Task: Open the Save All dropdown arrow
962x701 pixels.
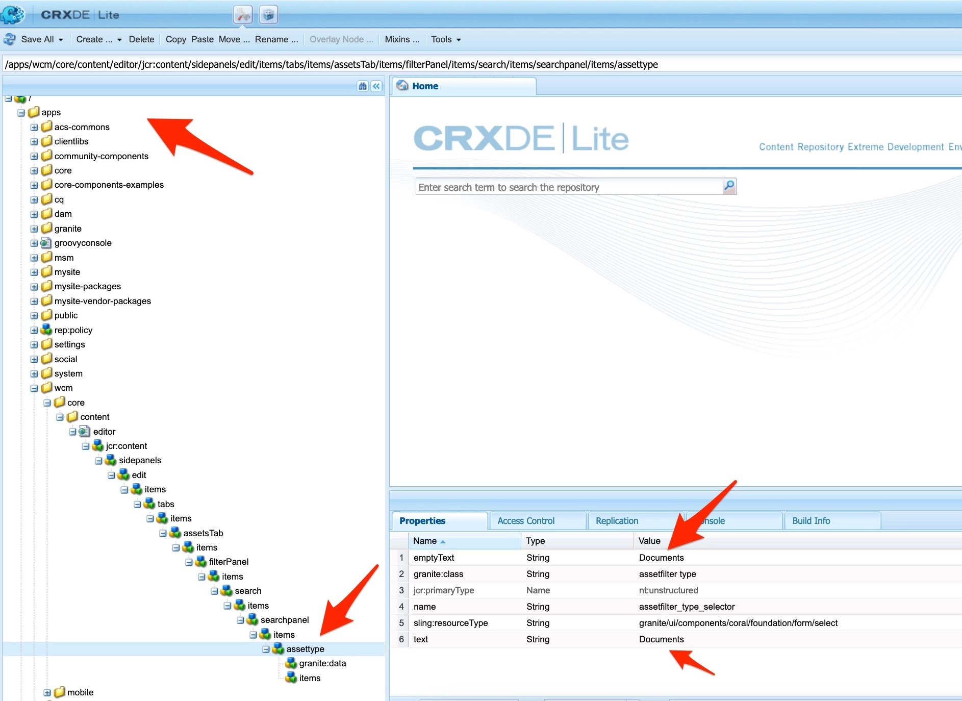Action: point(61,40)
